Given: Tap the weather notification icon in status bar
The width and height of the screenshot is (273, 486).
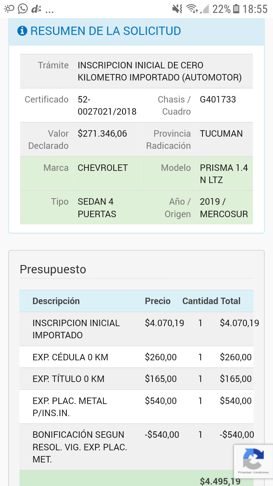Looking at the screenshot, I should pos(9,9).
